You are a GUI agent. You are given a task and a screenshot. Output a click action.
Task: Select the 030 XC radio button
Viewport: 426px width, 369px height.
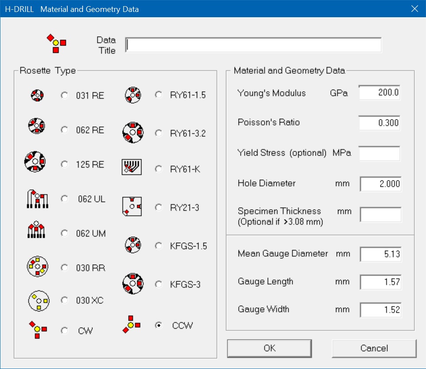(x=65, y=300)
